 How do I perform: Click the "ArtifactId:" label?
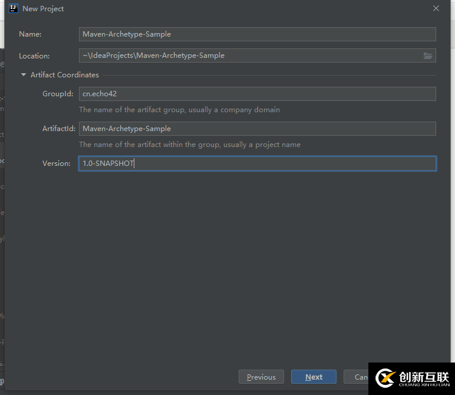[x=59, y=129]
